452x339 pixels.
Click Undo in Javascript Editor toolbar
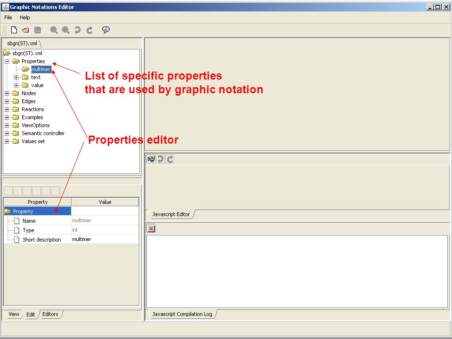(x=161, y=159)
